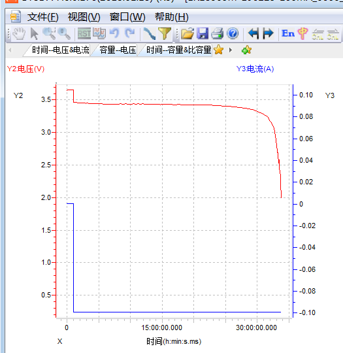The image size is (343, 353).
Task: Switch to the 容量--电压 tab
Action: (x=118, y=50)
